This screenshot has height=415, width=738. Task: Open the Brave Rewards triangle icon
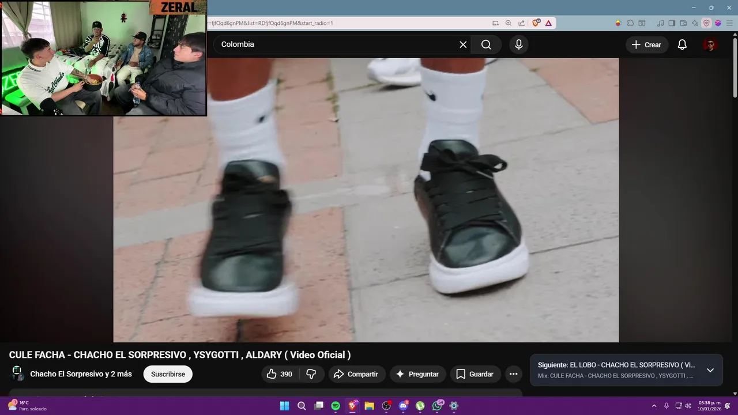(548, 23)
